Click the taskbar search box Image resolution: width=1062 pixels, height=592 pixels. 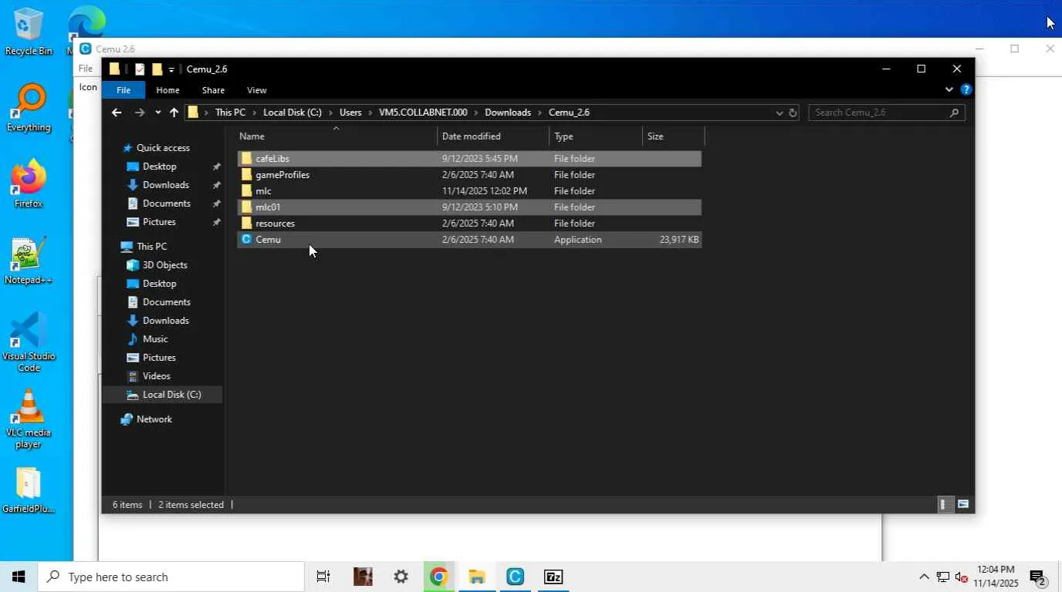click(171, 577)
